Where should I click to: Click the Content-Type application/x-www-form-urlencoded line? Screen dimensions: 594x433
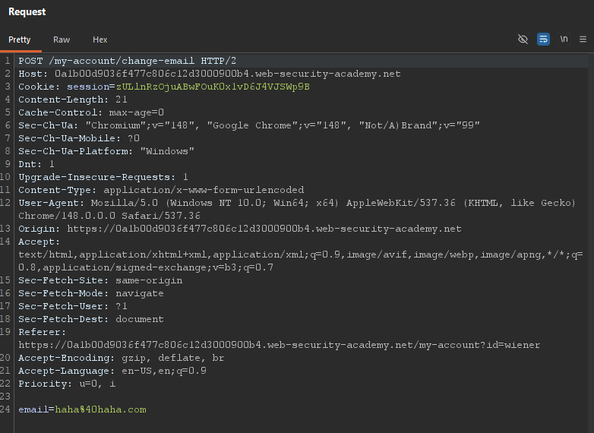pyautogui.click(x=161, y=190)
